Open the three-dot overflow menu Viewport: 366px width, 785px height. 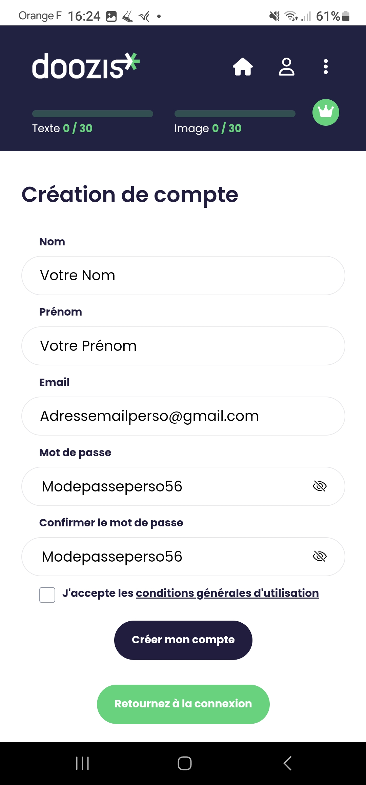(326, 66)
